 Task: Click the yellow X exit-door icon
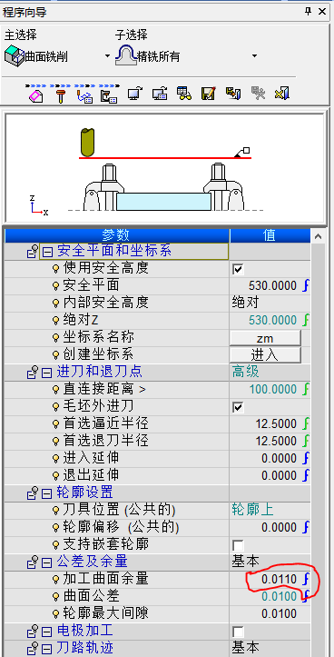pyautogui.click(x=282, y=93)
